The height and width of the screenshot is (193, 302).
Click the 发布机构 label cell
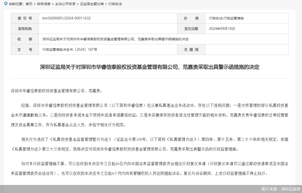click(x=25, y=29)
